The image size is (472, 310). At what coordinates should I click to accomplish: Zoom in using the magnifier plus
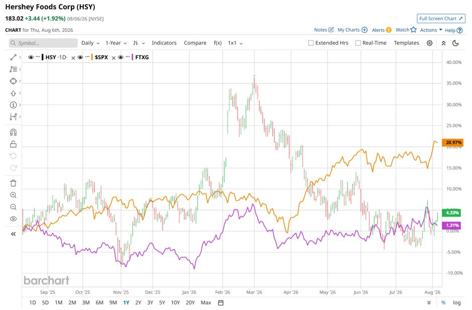[13, 195]
